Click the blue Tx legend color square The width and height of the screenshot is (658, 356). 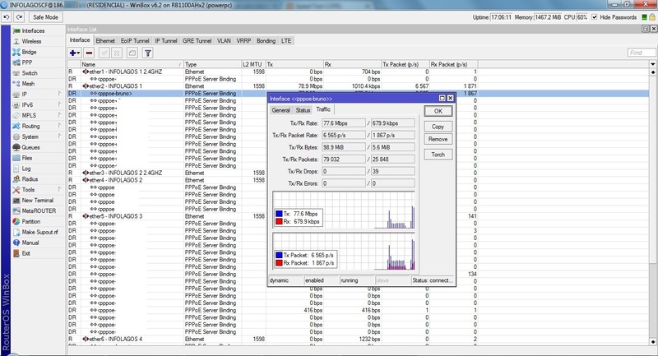coord(279,212)
